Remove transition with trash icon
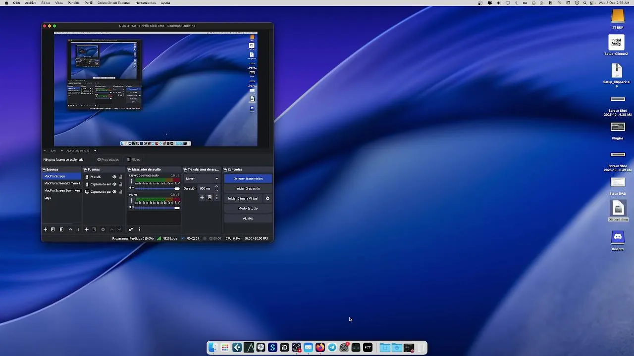 click(210, 197)
